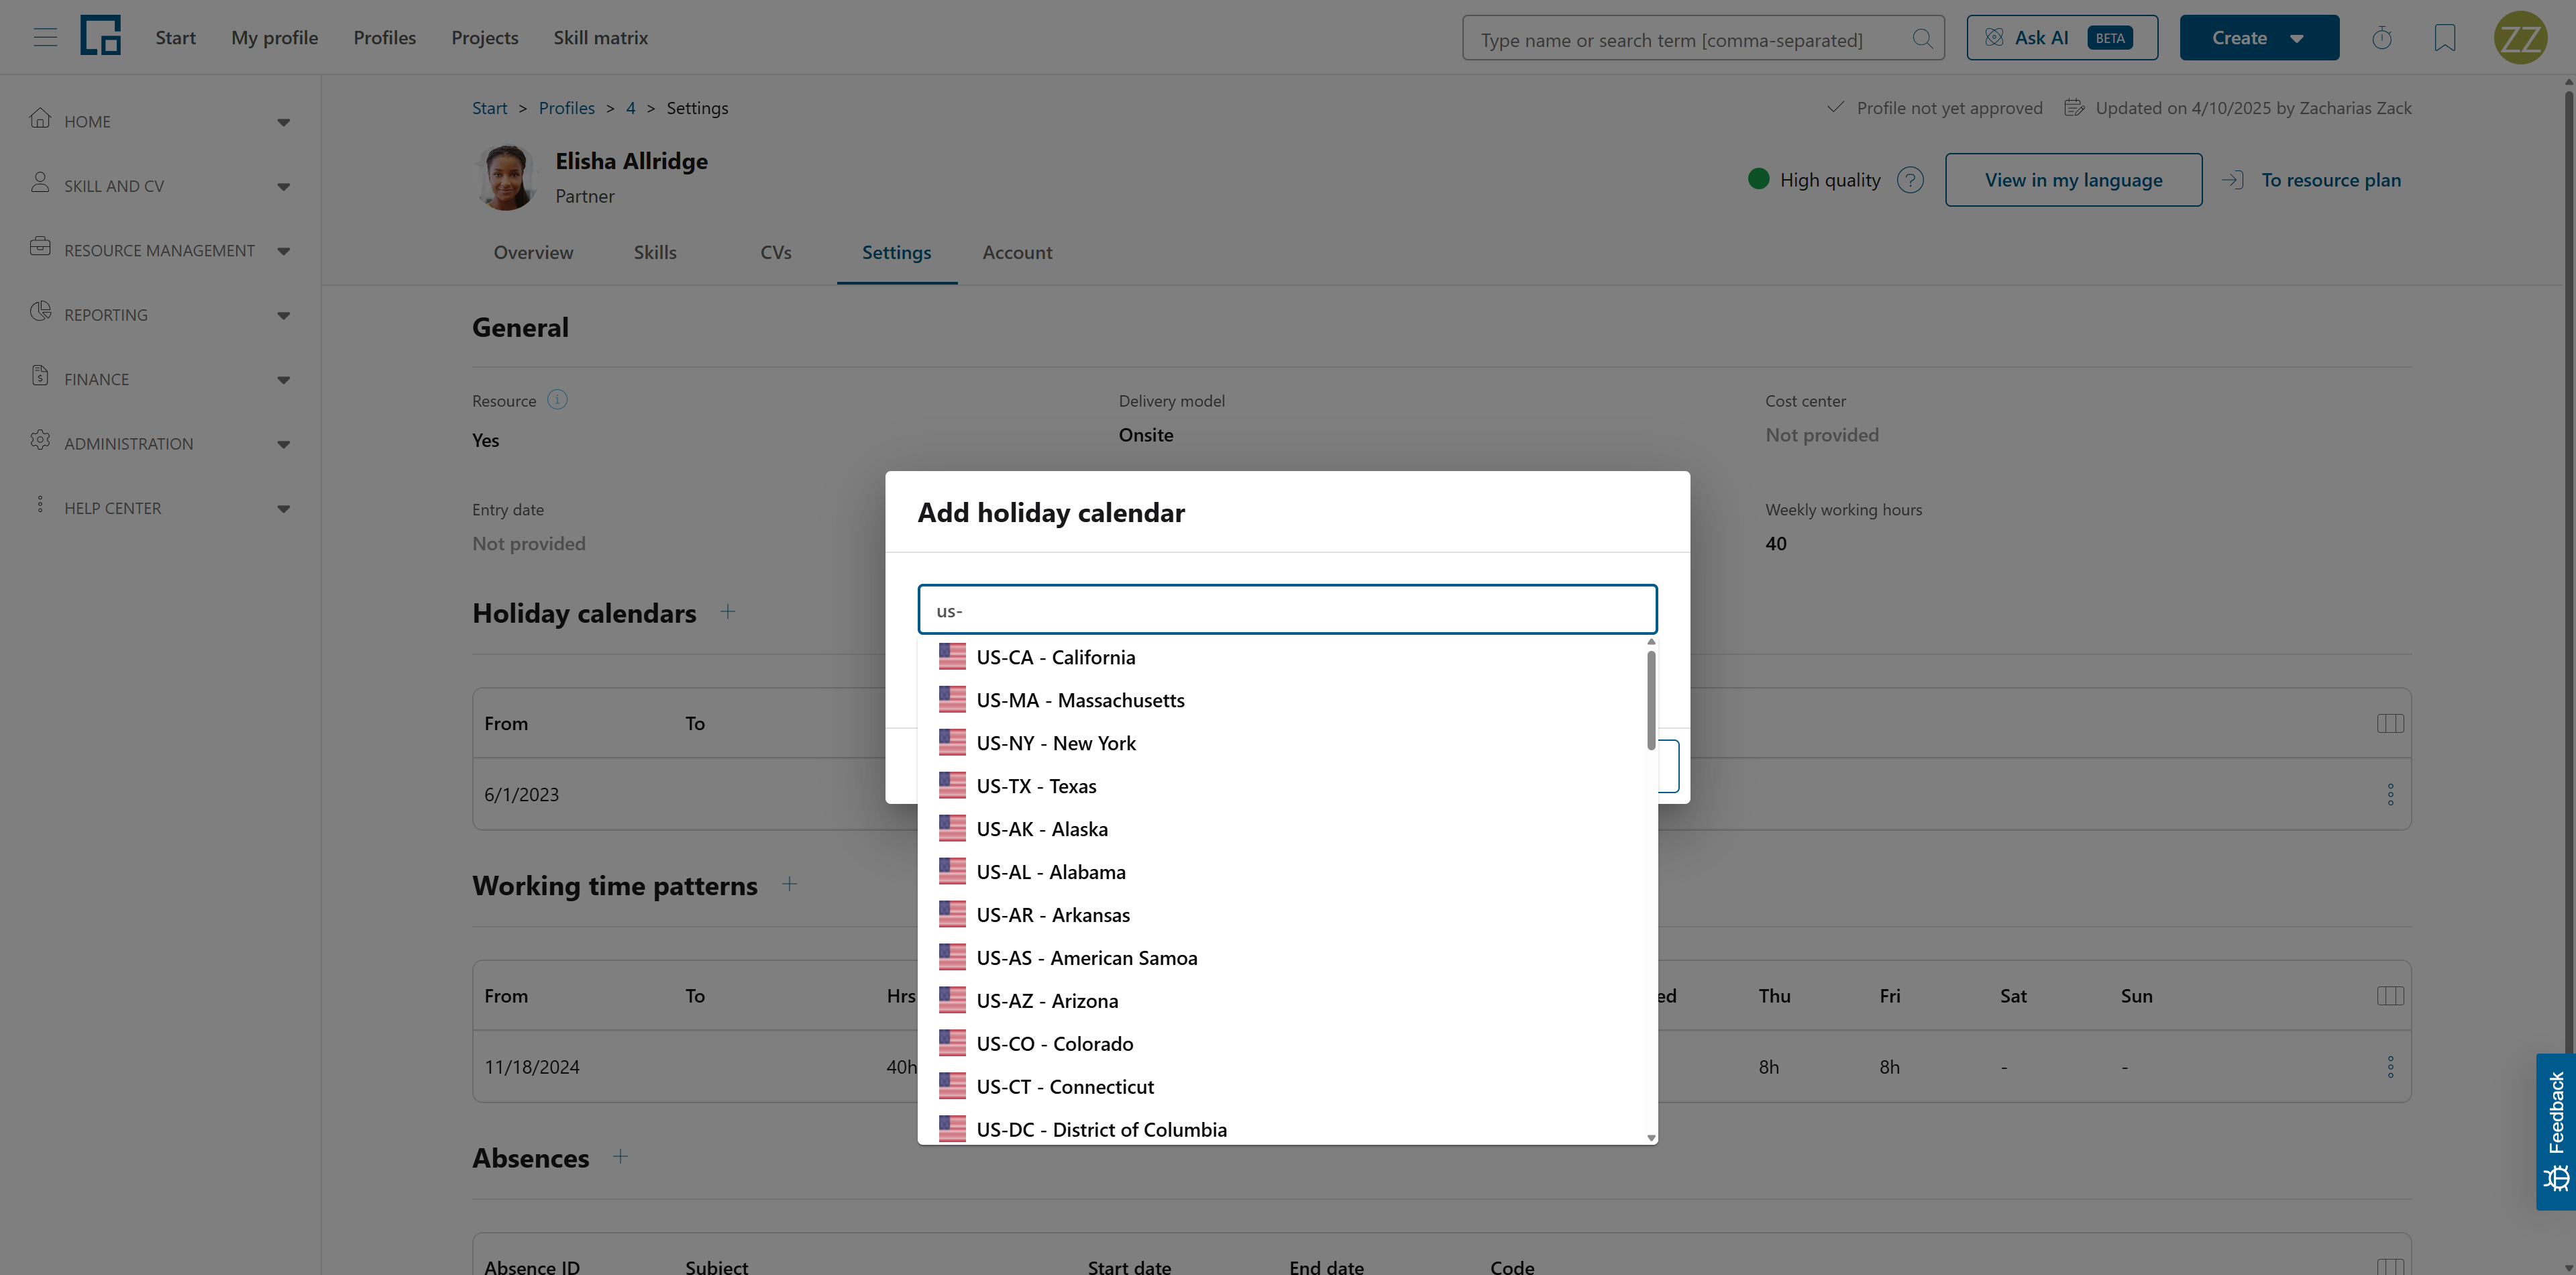This screenshot has width=2576, height=1275.
Task: Switch to the Account tab
Action: 1017,253
